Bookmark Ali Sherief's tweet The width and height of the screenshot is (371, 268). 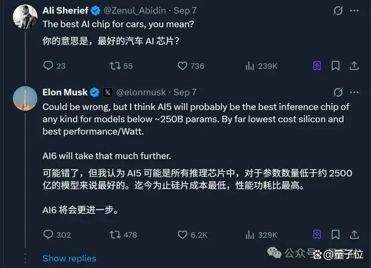[335, 66]
